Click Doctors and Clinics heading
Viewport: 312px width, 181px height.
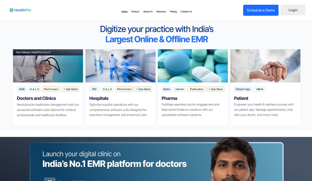(x=36, y=98)
